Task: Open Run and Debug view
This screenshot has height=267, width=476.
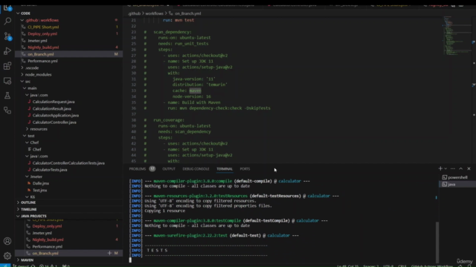Action: pyautogui.click(x=7, y=51)
